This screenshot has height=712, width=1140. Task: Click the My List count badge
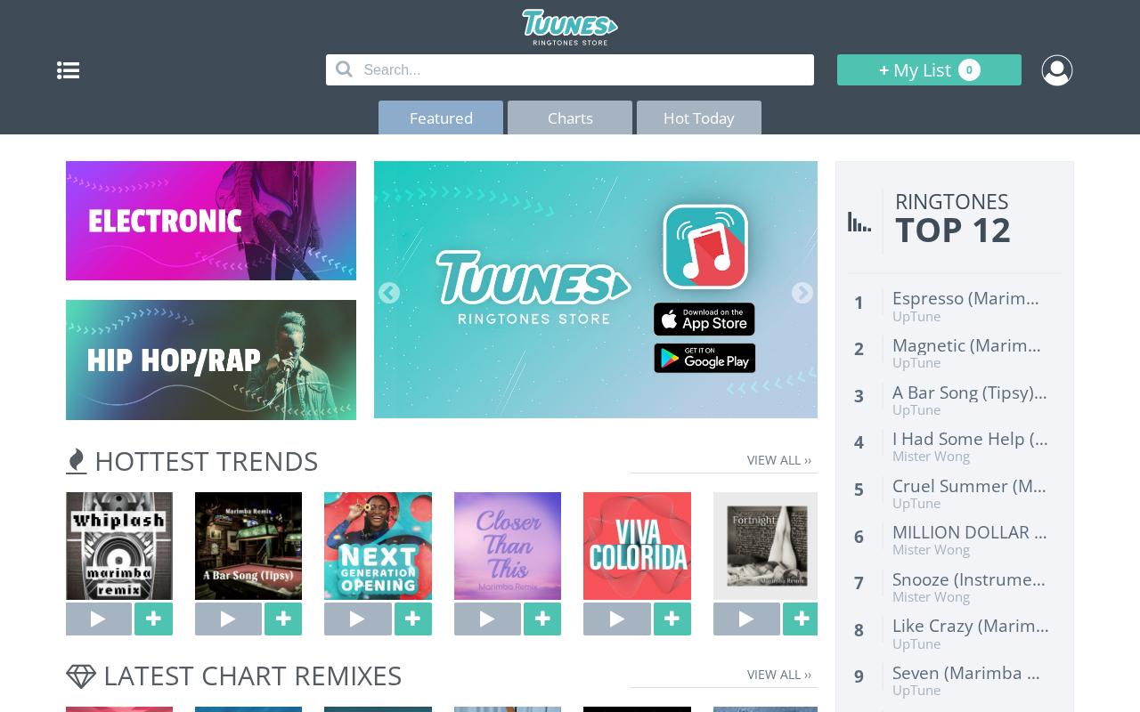[x=969, y=69]
